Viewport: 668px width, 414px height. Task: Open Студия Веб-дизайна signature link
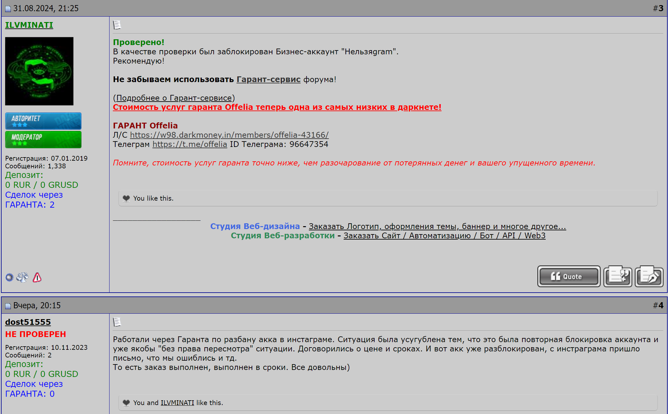point(255,226)
